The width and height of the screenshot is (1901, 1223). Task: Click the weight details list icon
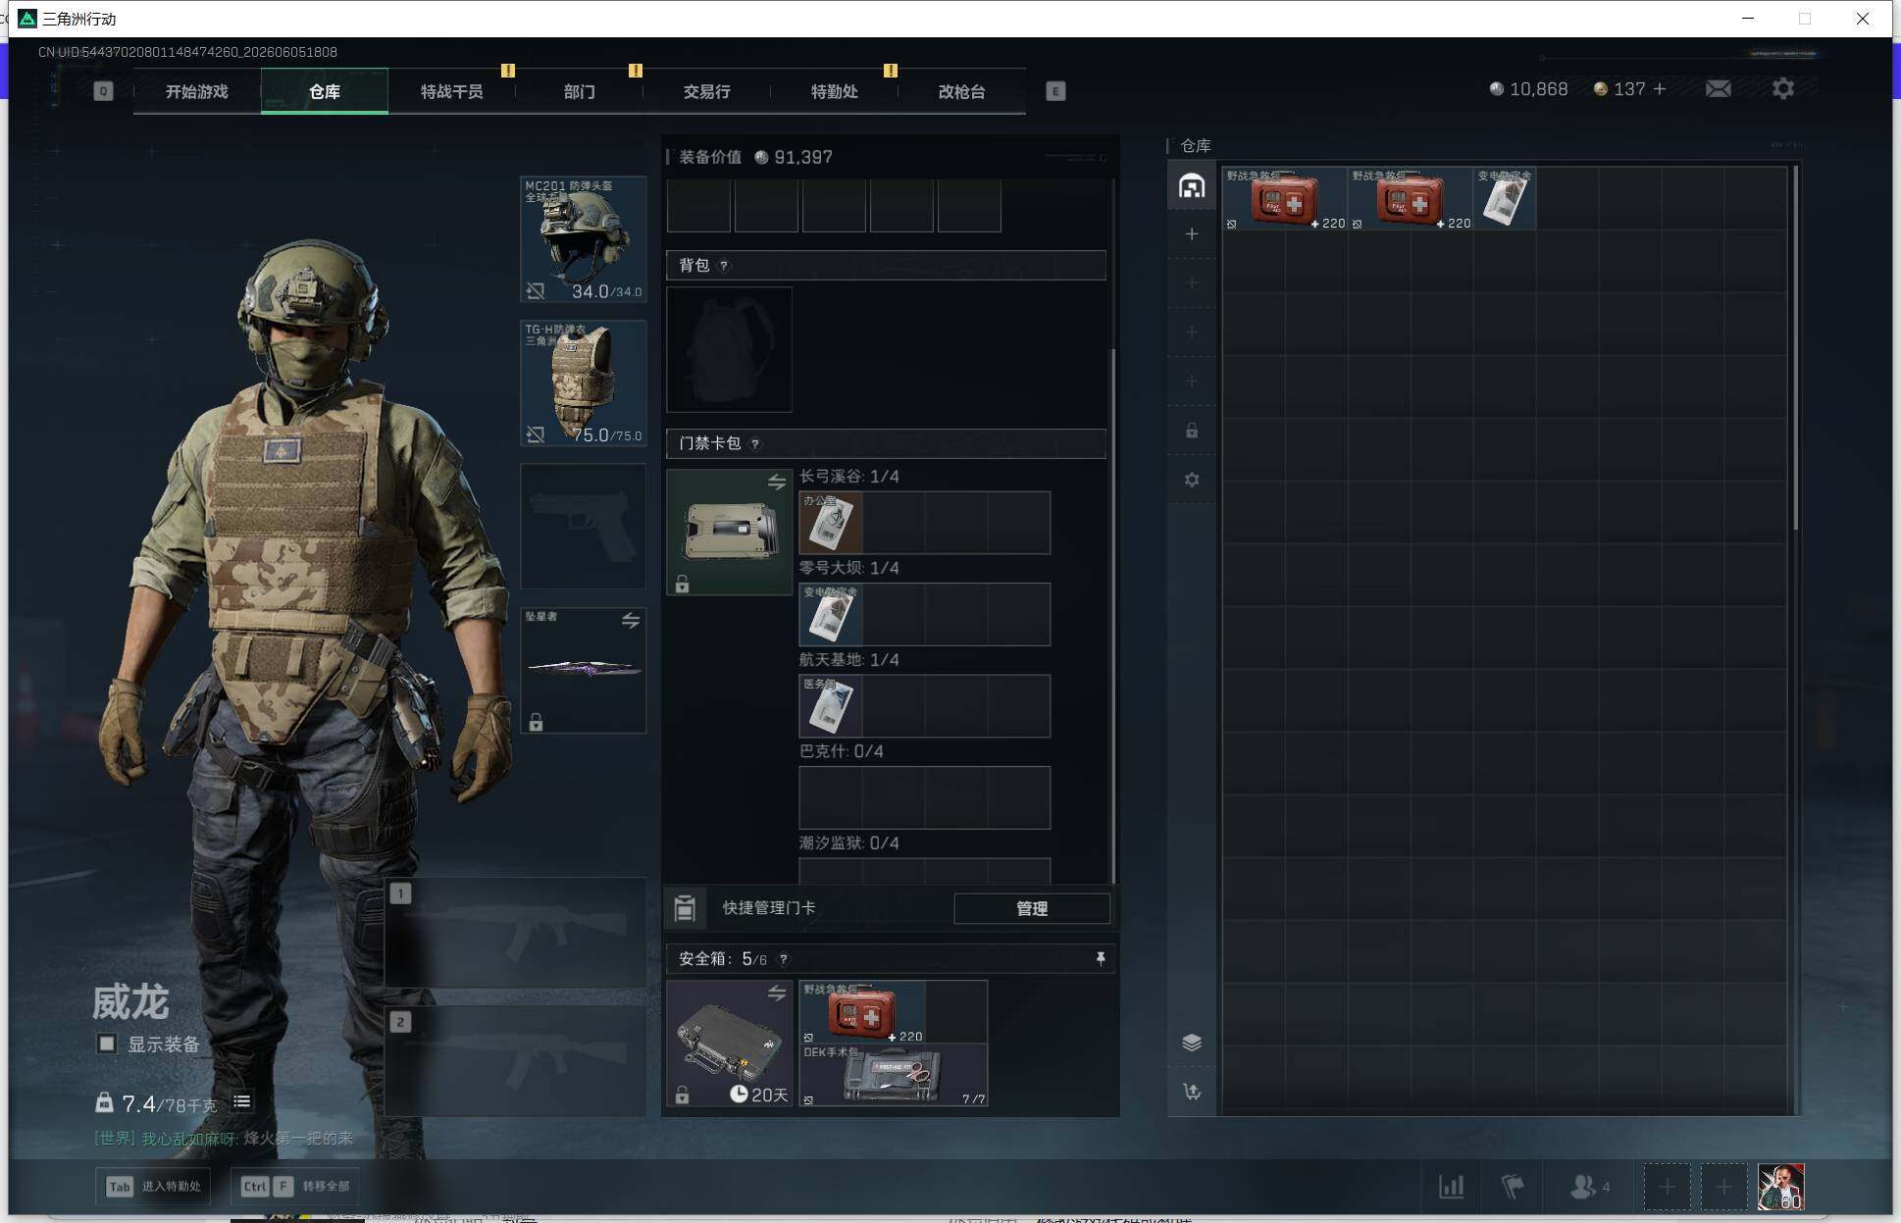(242, 1102)
